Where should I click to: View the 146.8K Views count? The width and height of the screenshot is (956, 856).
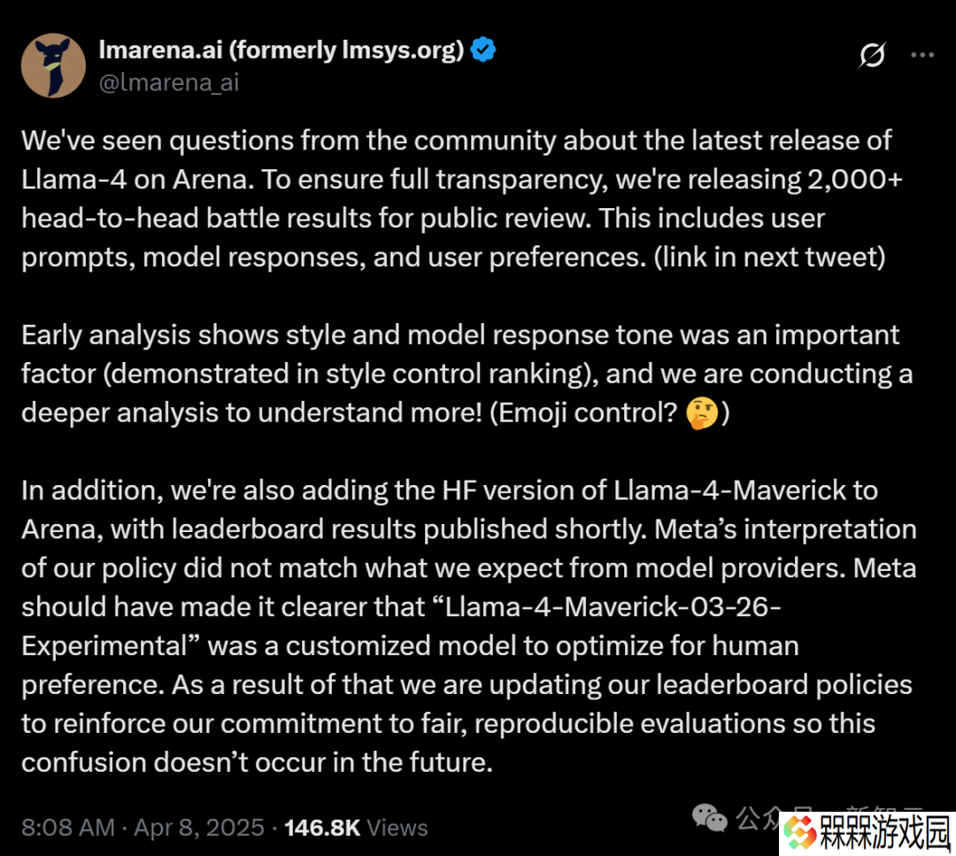[356, 828]
